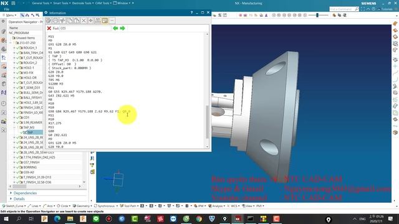Click the green Find Next arrow
Screen dimensions: 399x224
pyautogui.click(x=122, y=28)
